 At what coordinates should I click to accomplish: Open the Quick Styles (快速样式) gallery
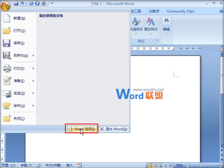click(x=137, y=27)
